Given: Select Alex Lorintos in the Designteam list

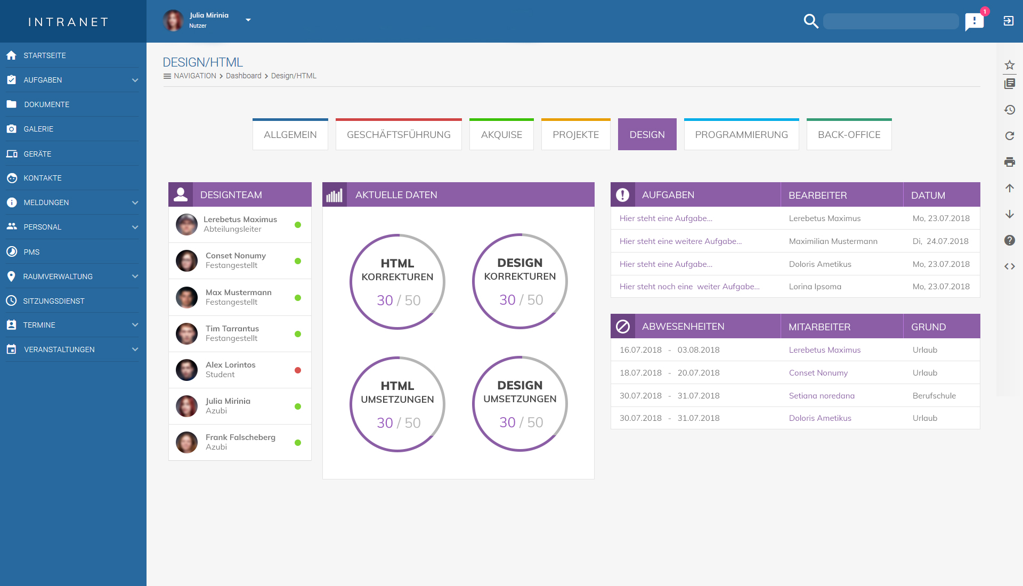Looking at the screenshot, I should [240, 370].
